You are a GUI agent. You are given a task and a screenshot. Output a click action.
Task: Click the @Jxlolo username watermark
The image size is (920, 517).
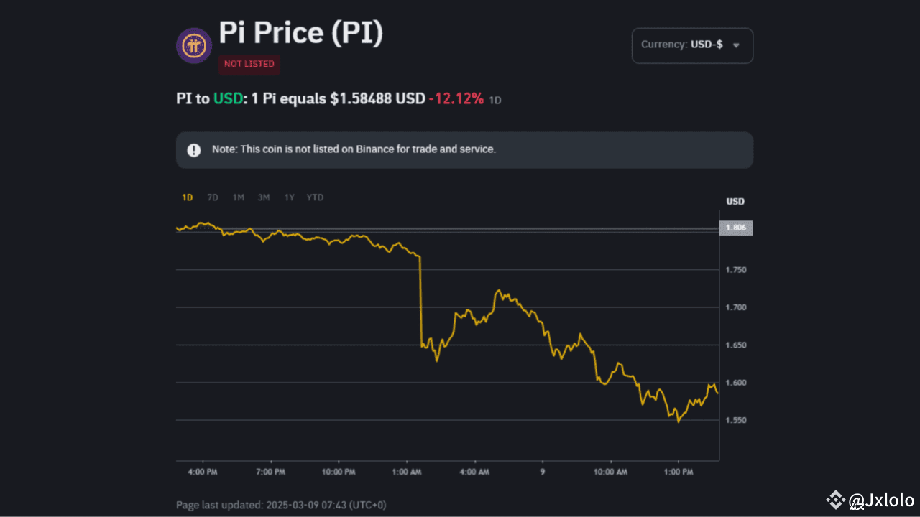881,500
